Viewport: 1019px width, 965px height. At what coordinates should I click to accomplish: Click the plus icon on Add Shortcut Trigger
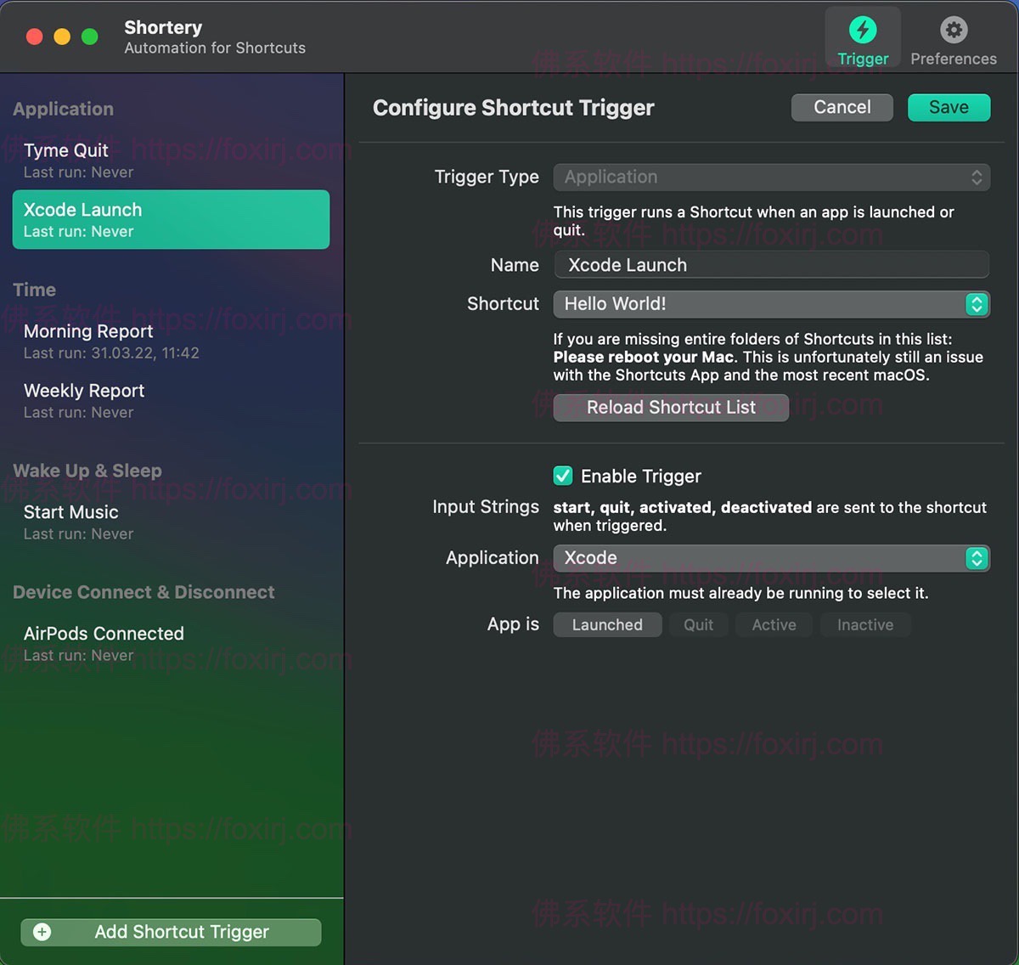tap(42, 932)
